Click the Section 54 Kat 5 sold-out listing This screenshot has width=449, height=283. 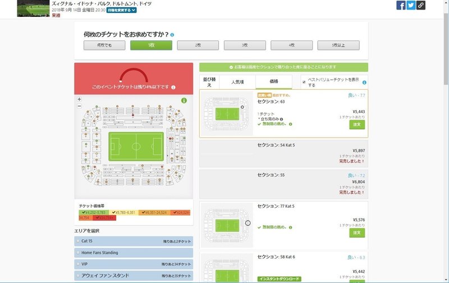coord(283,153)
